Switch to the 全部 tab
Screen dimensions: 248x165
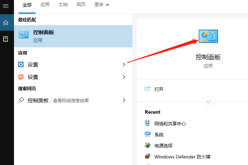coord(27,5)
